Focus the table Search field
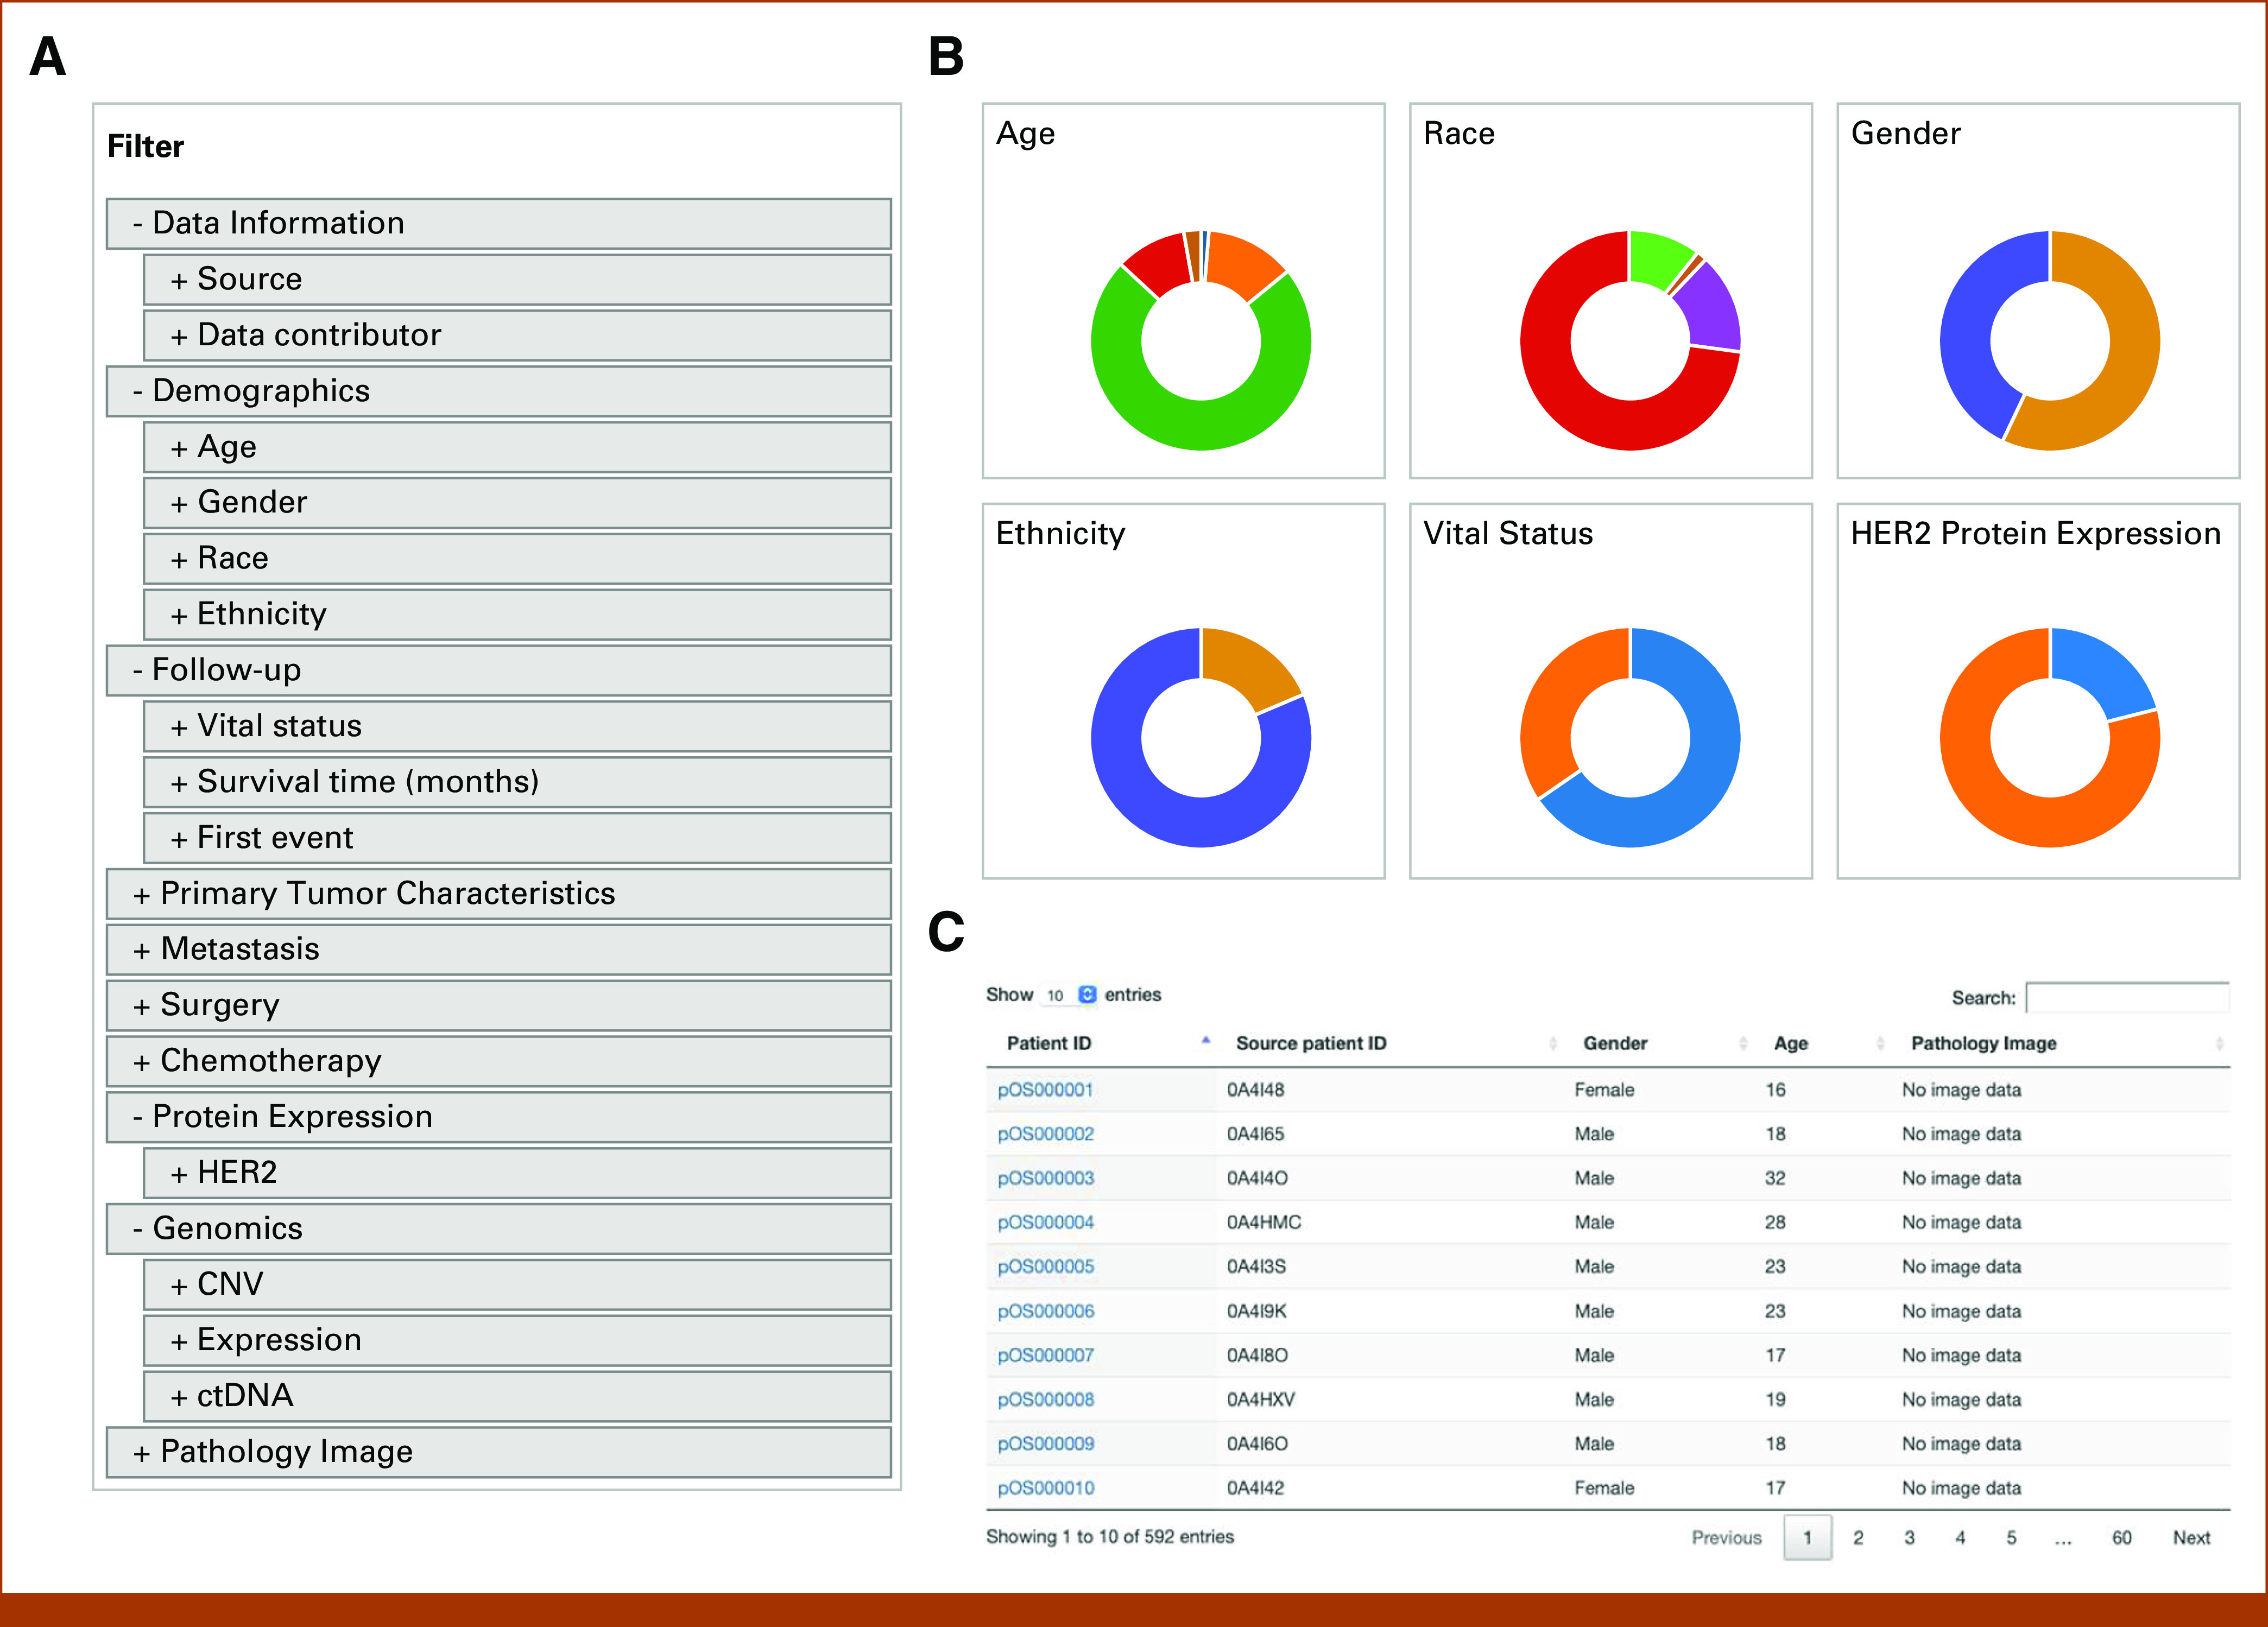Image resolution: width=2268 pixels, height=1627 pixels. 2127,998
